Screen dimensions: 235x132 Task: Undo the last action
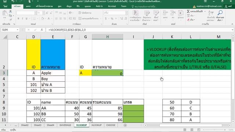coord(13,1)
